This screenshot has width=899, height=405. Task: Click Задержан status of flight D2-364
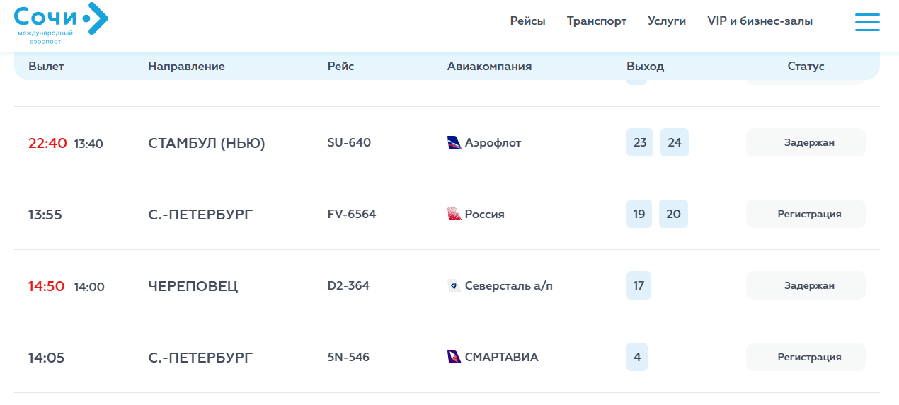pos(806,285)
